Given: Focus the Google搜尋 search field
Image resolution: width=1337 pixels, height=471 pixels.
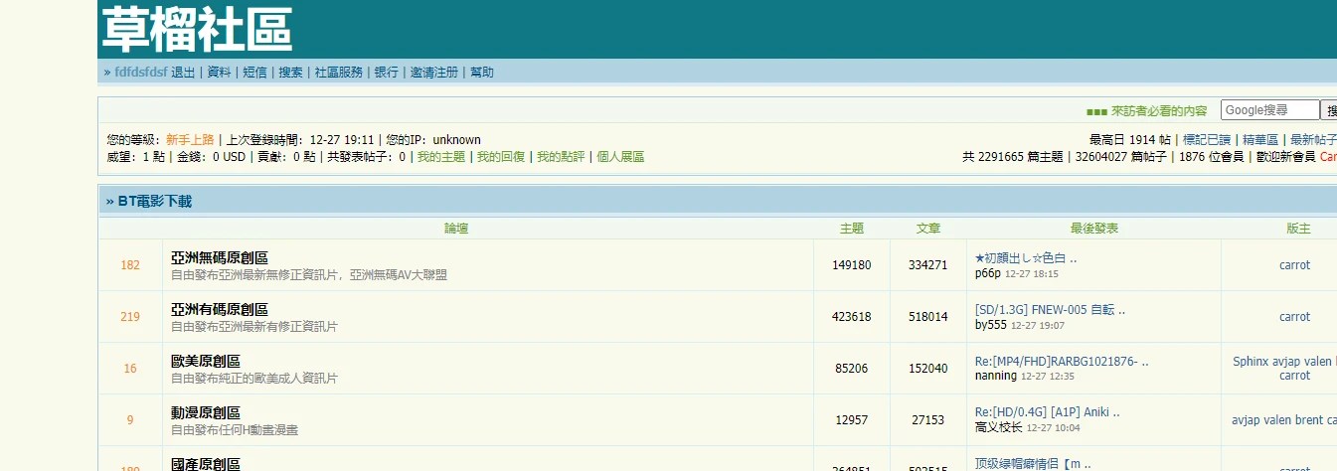Looking at the screenshot, I should tap(1269, 110).
